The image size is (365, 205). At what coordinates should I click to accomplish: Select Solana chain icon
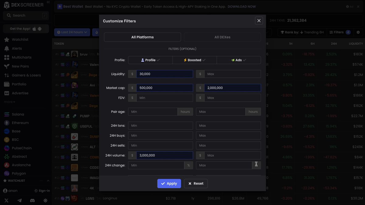tap(7, 114)
